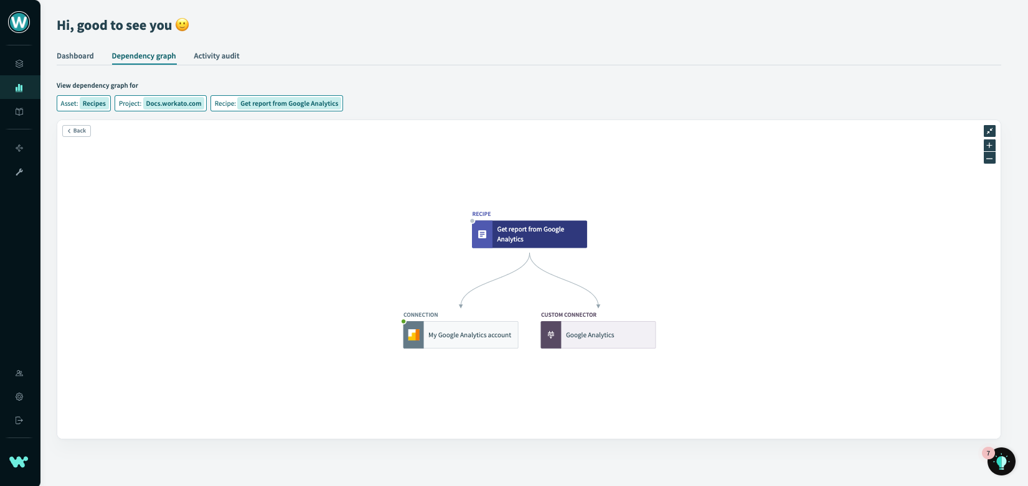Click the recipe document icon on recipe node

[482, 235]
